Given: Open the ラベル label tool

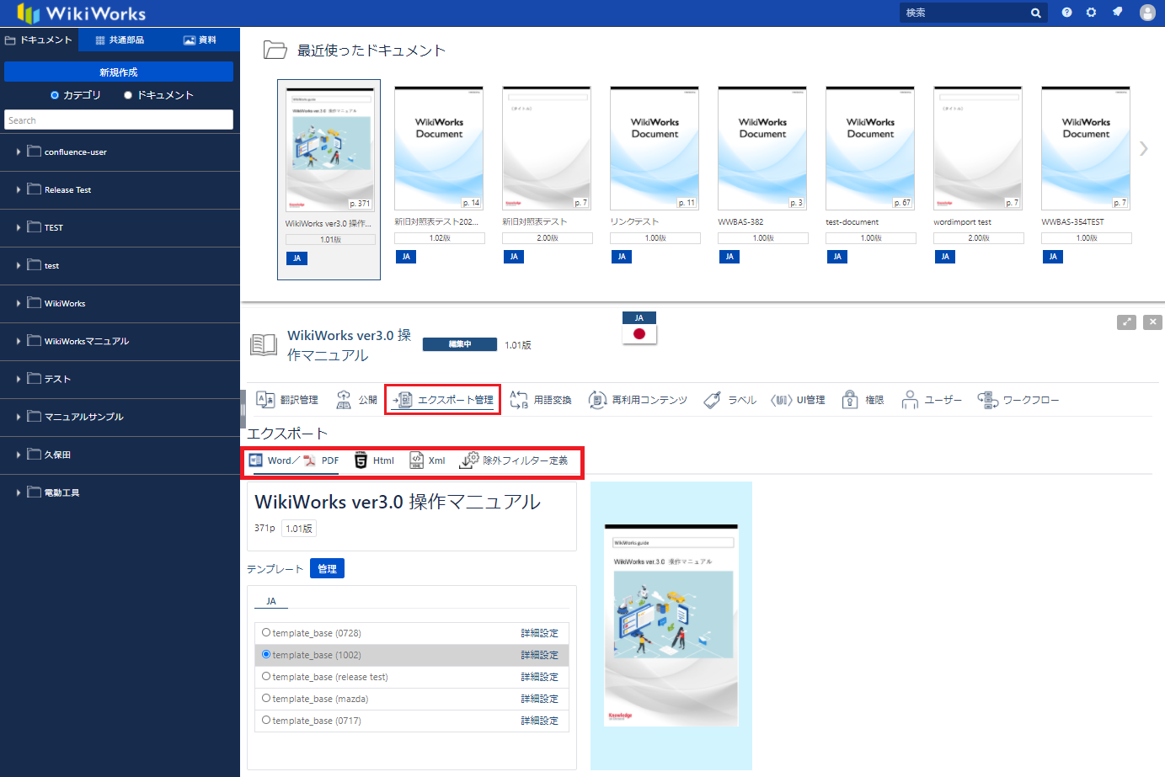Looking at the screenshot, I should [730, 400].
